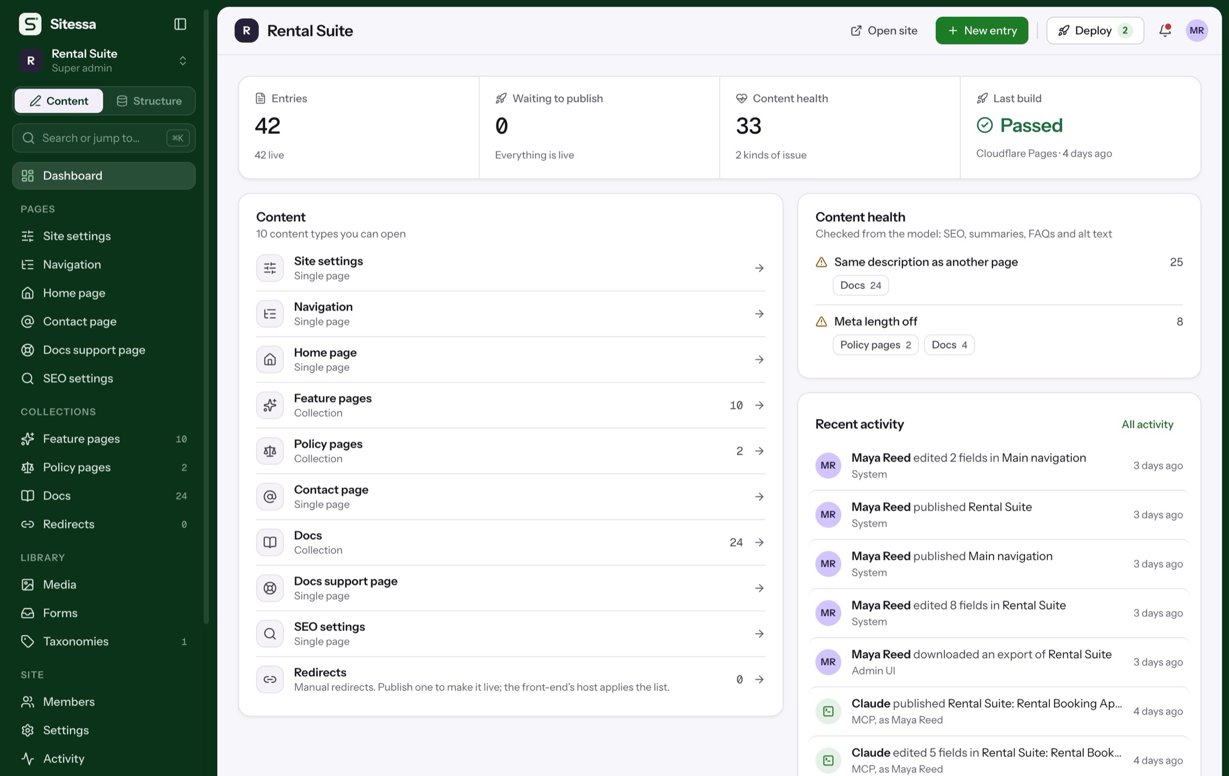Viewport: 1229px width, 776px height.
Task: Open arrow on Redirects content row
Action: click(759, 680)
